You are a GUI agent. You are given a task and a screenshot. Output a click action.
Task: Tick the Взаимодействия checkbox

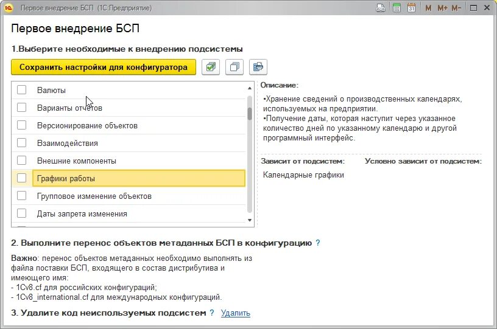click(x=21, y=143)
